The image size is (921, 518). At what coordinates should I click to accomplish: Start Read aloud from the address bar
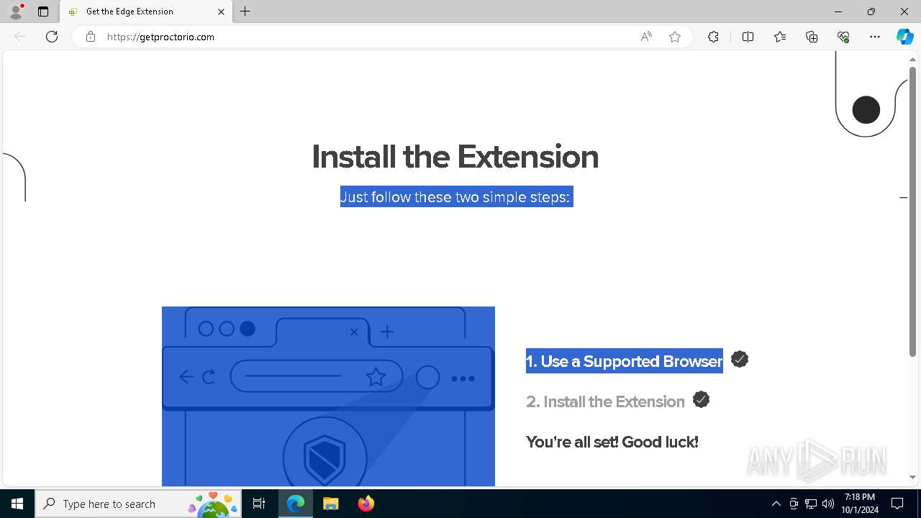pyautogui.click(x=646, y=37)
